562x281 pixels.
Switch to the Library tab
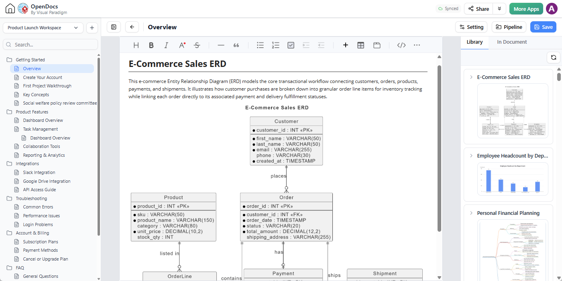click(474, 42)
